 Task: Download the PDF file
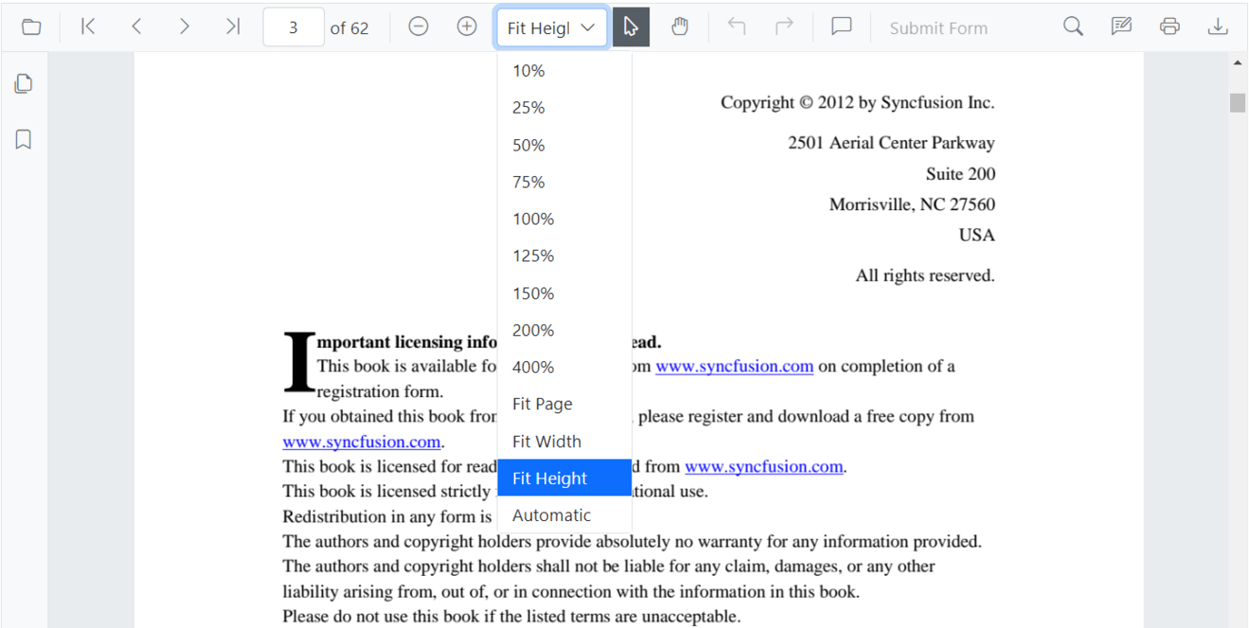coord(1218,27)
